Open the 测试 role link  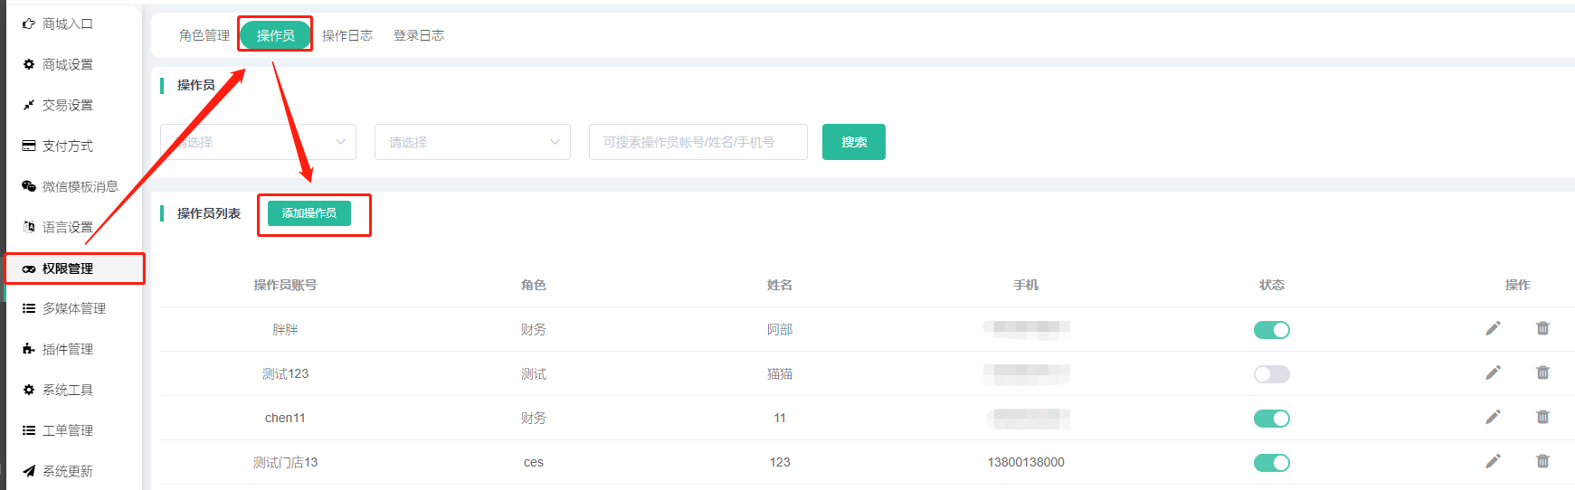[534, 373]
